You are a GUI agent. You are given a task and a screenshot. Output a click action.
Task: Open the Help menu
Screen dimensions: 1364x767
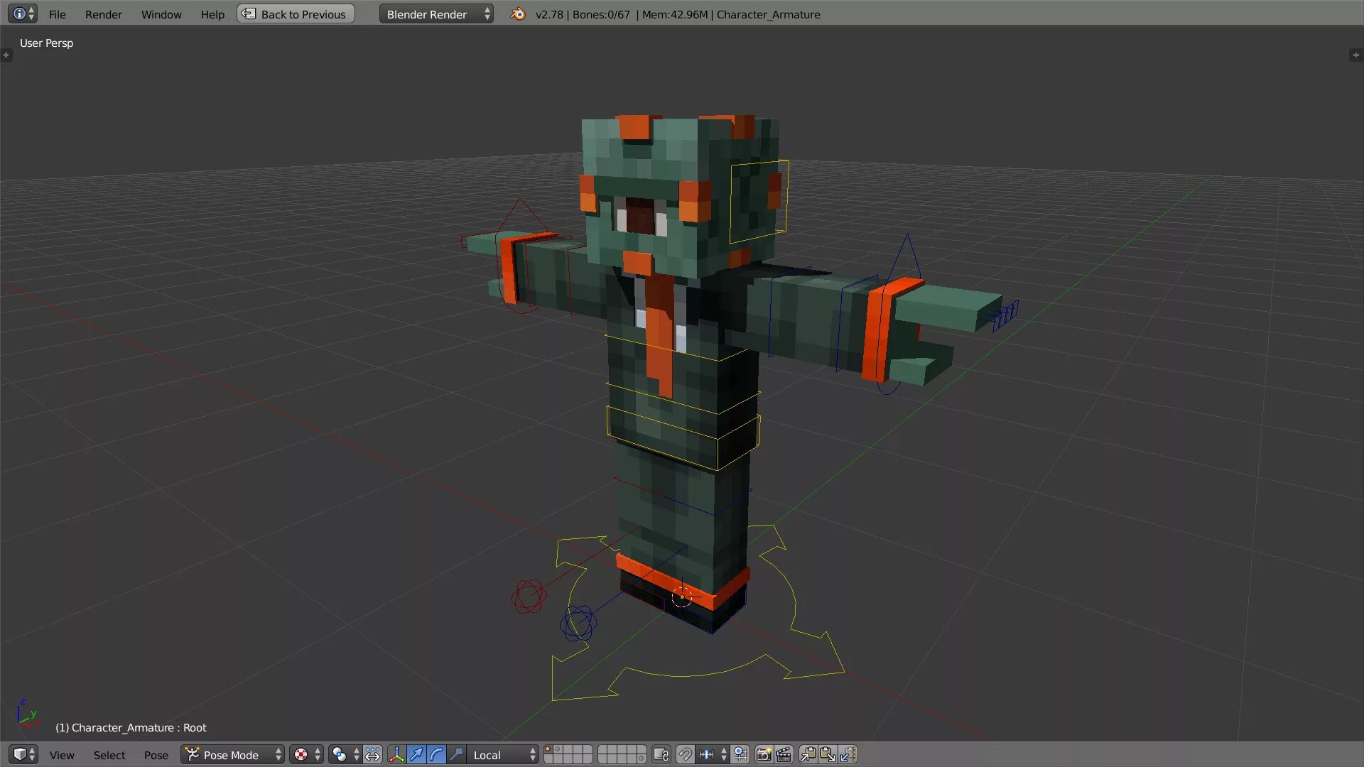212,14
